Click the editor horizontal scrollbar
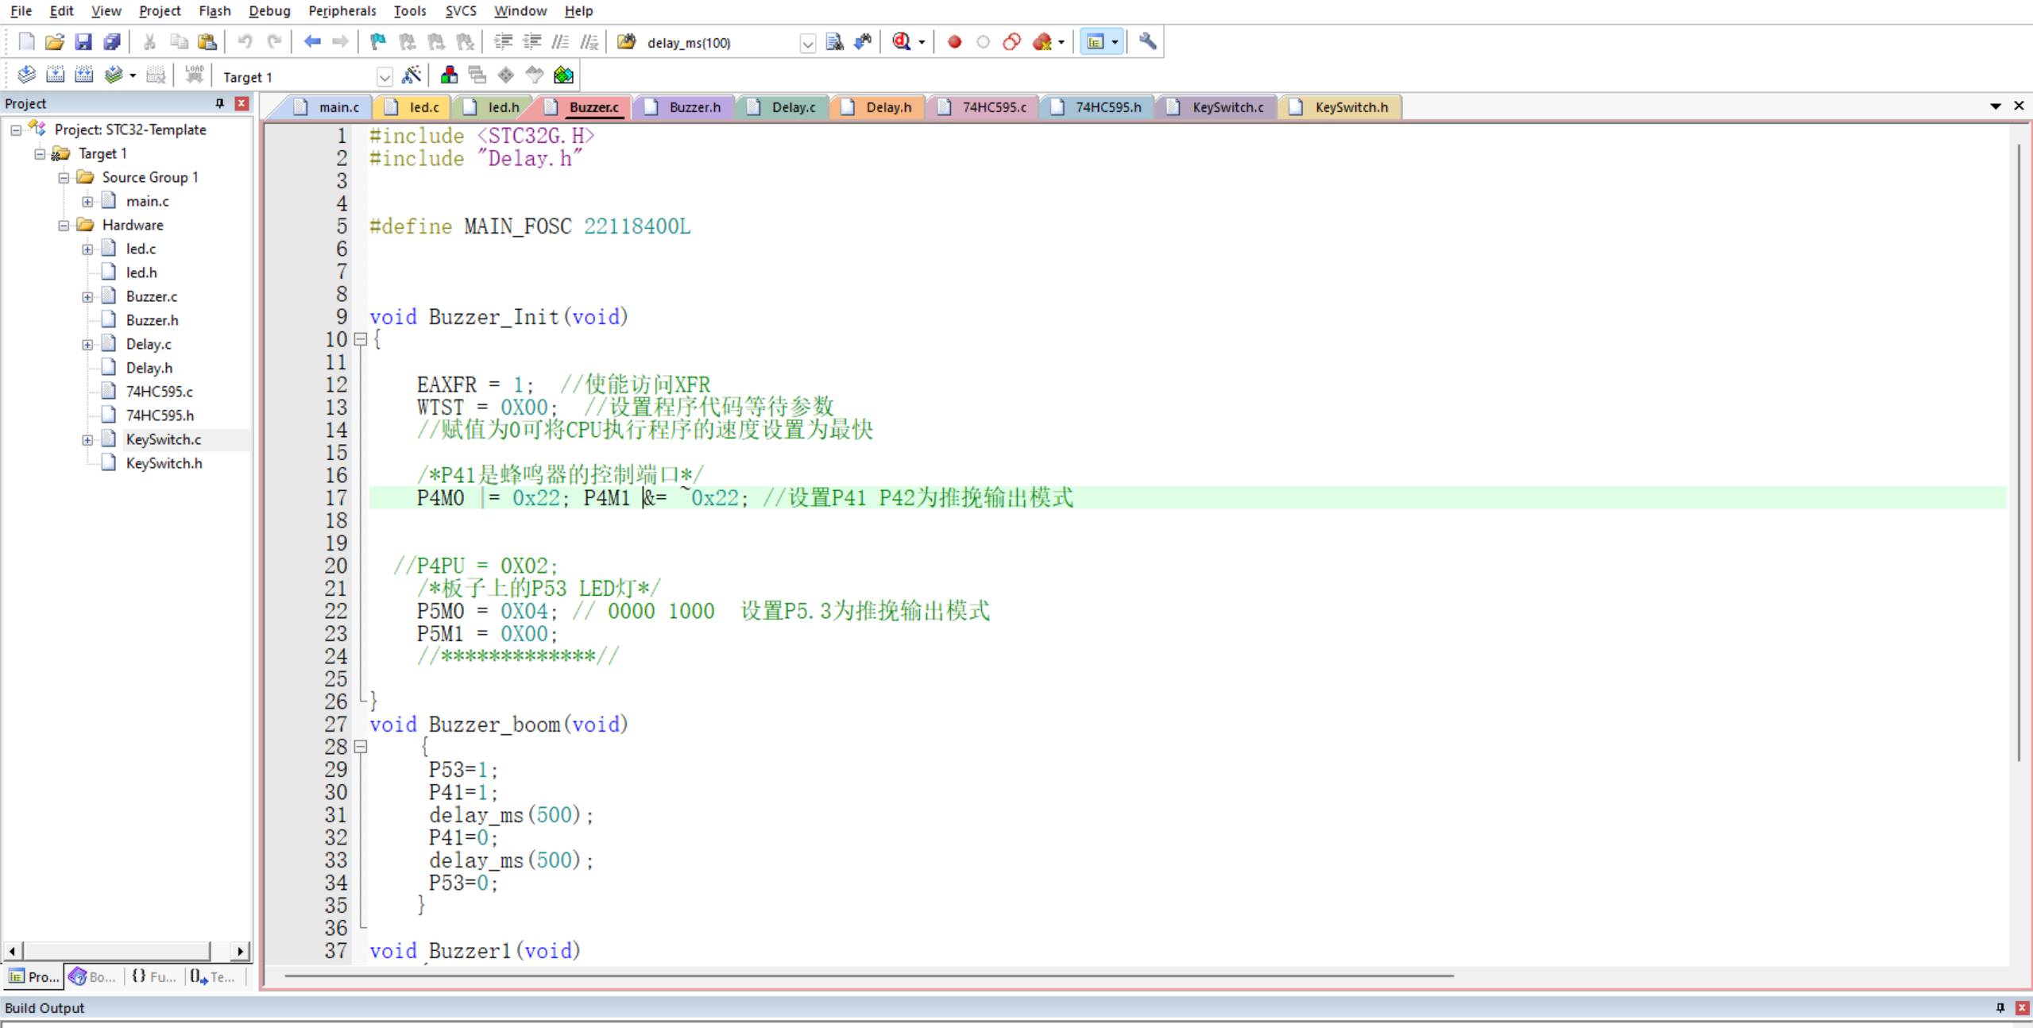The image size is (2033, 1028). (869, 976)
